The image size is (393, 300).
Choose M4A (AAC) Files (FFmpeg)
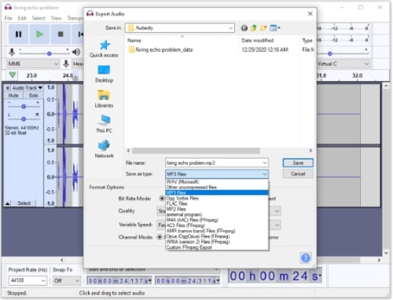click(217, 220)
